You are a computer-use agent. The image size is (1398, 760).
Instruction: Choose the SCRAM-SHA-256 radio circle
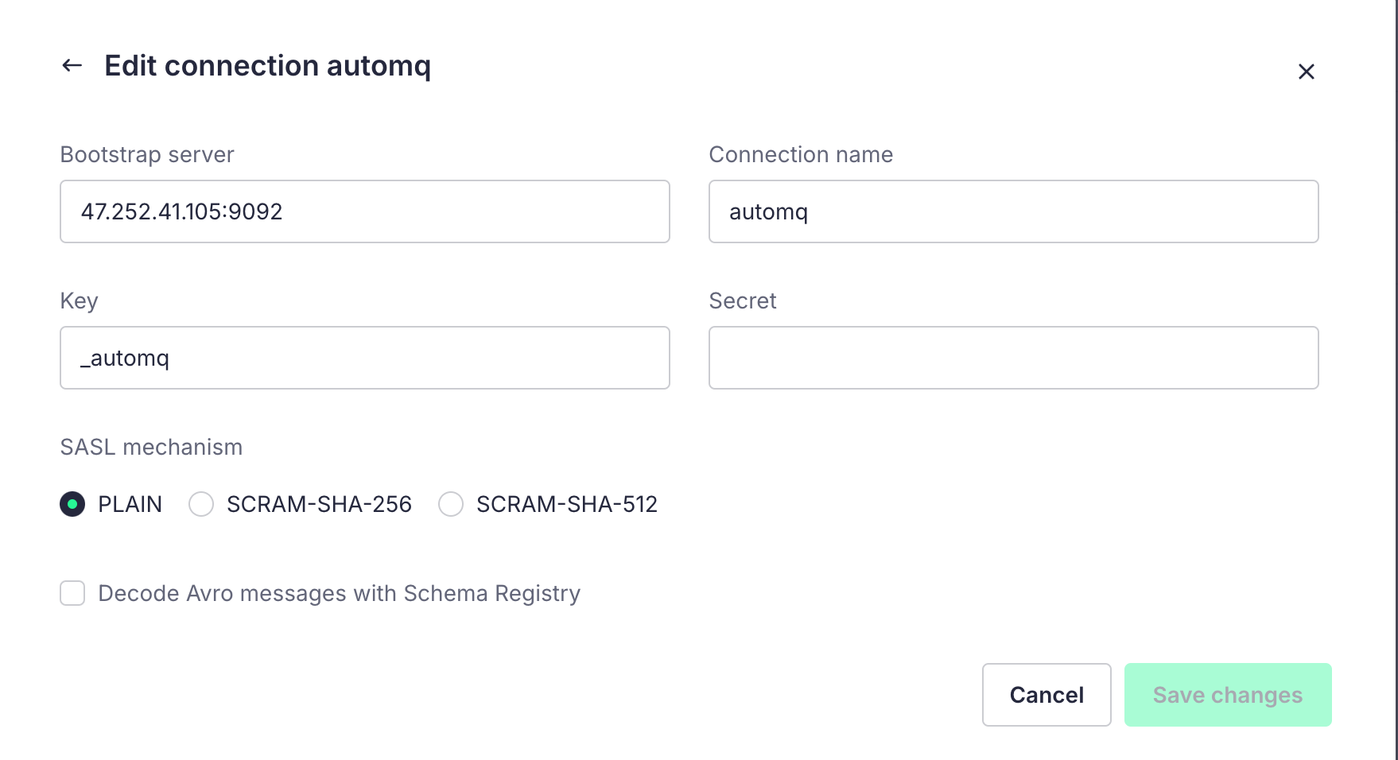(x=201, y=504)
